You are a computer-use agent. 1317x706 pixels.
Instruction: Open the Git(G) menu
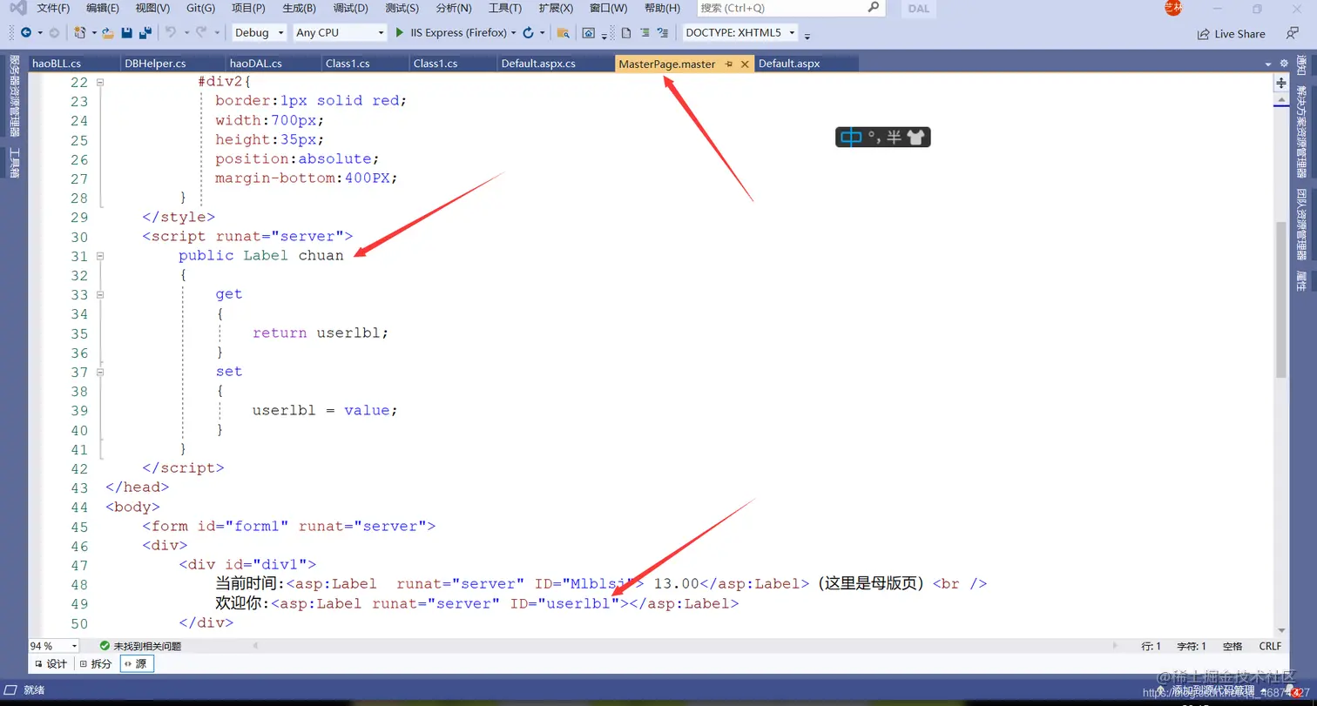coord(200,8)
